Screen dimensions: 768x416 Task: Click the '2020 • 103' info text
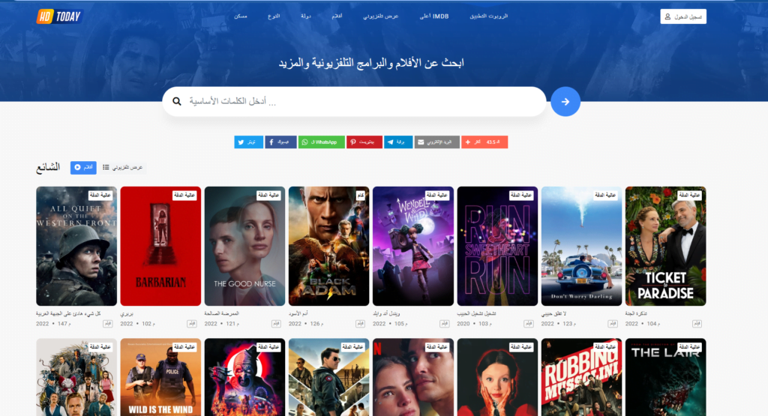click(x=474, y=324)
